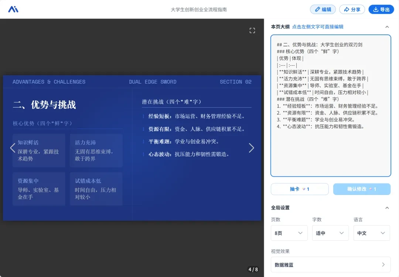Click the 资源有限 bullet line
The width and height of the screenshot is (399, 277).
point(197,129)
